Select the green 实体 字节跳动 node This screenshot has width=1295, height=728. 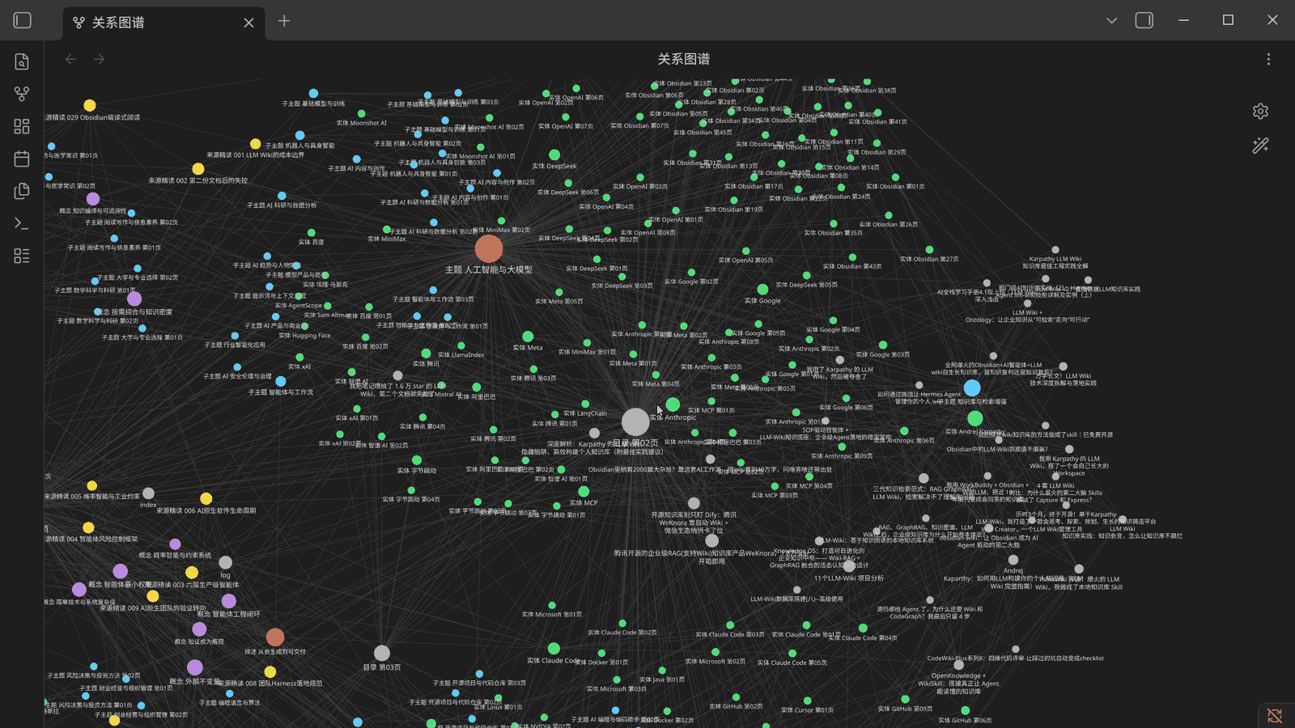[417, 460]
